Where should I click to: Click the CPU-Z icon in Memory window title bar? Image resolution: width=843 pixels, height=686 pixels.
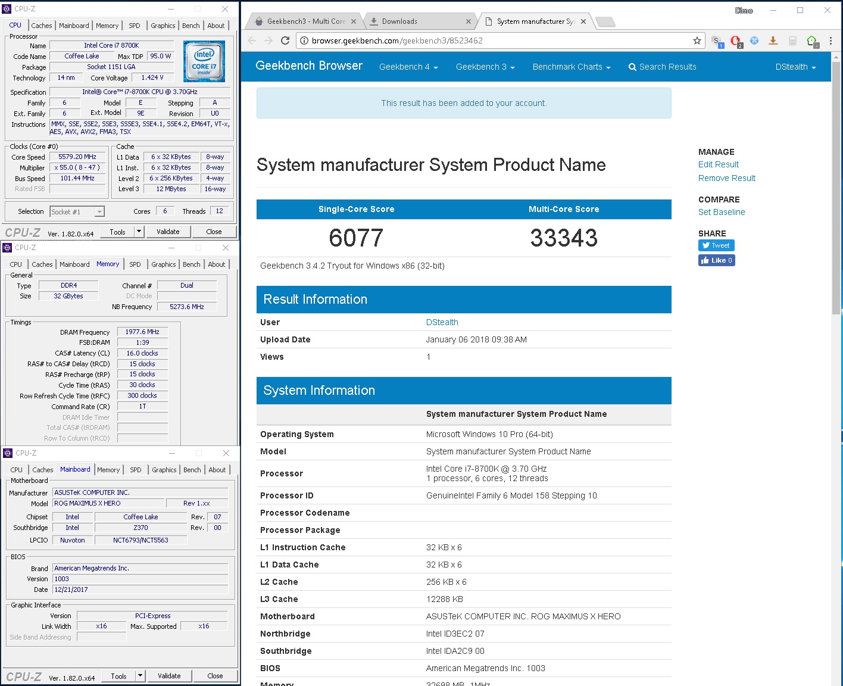tap(8, 247)
